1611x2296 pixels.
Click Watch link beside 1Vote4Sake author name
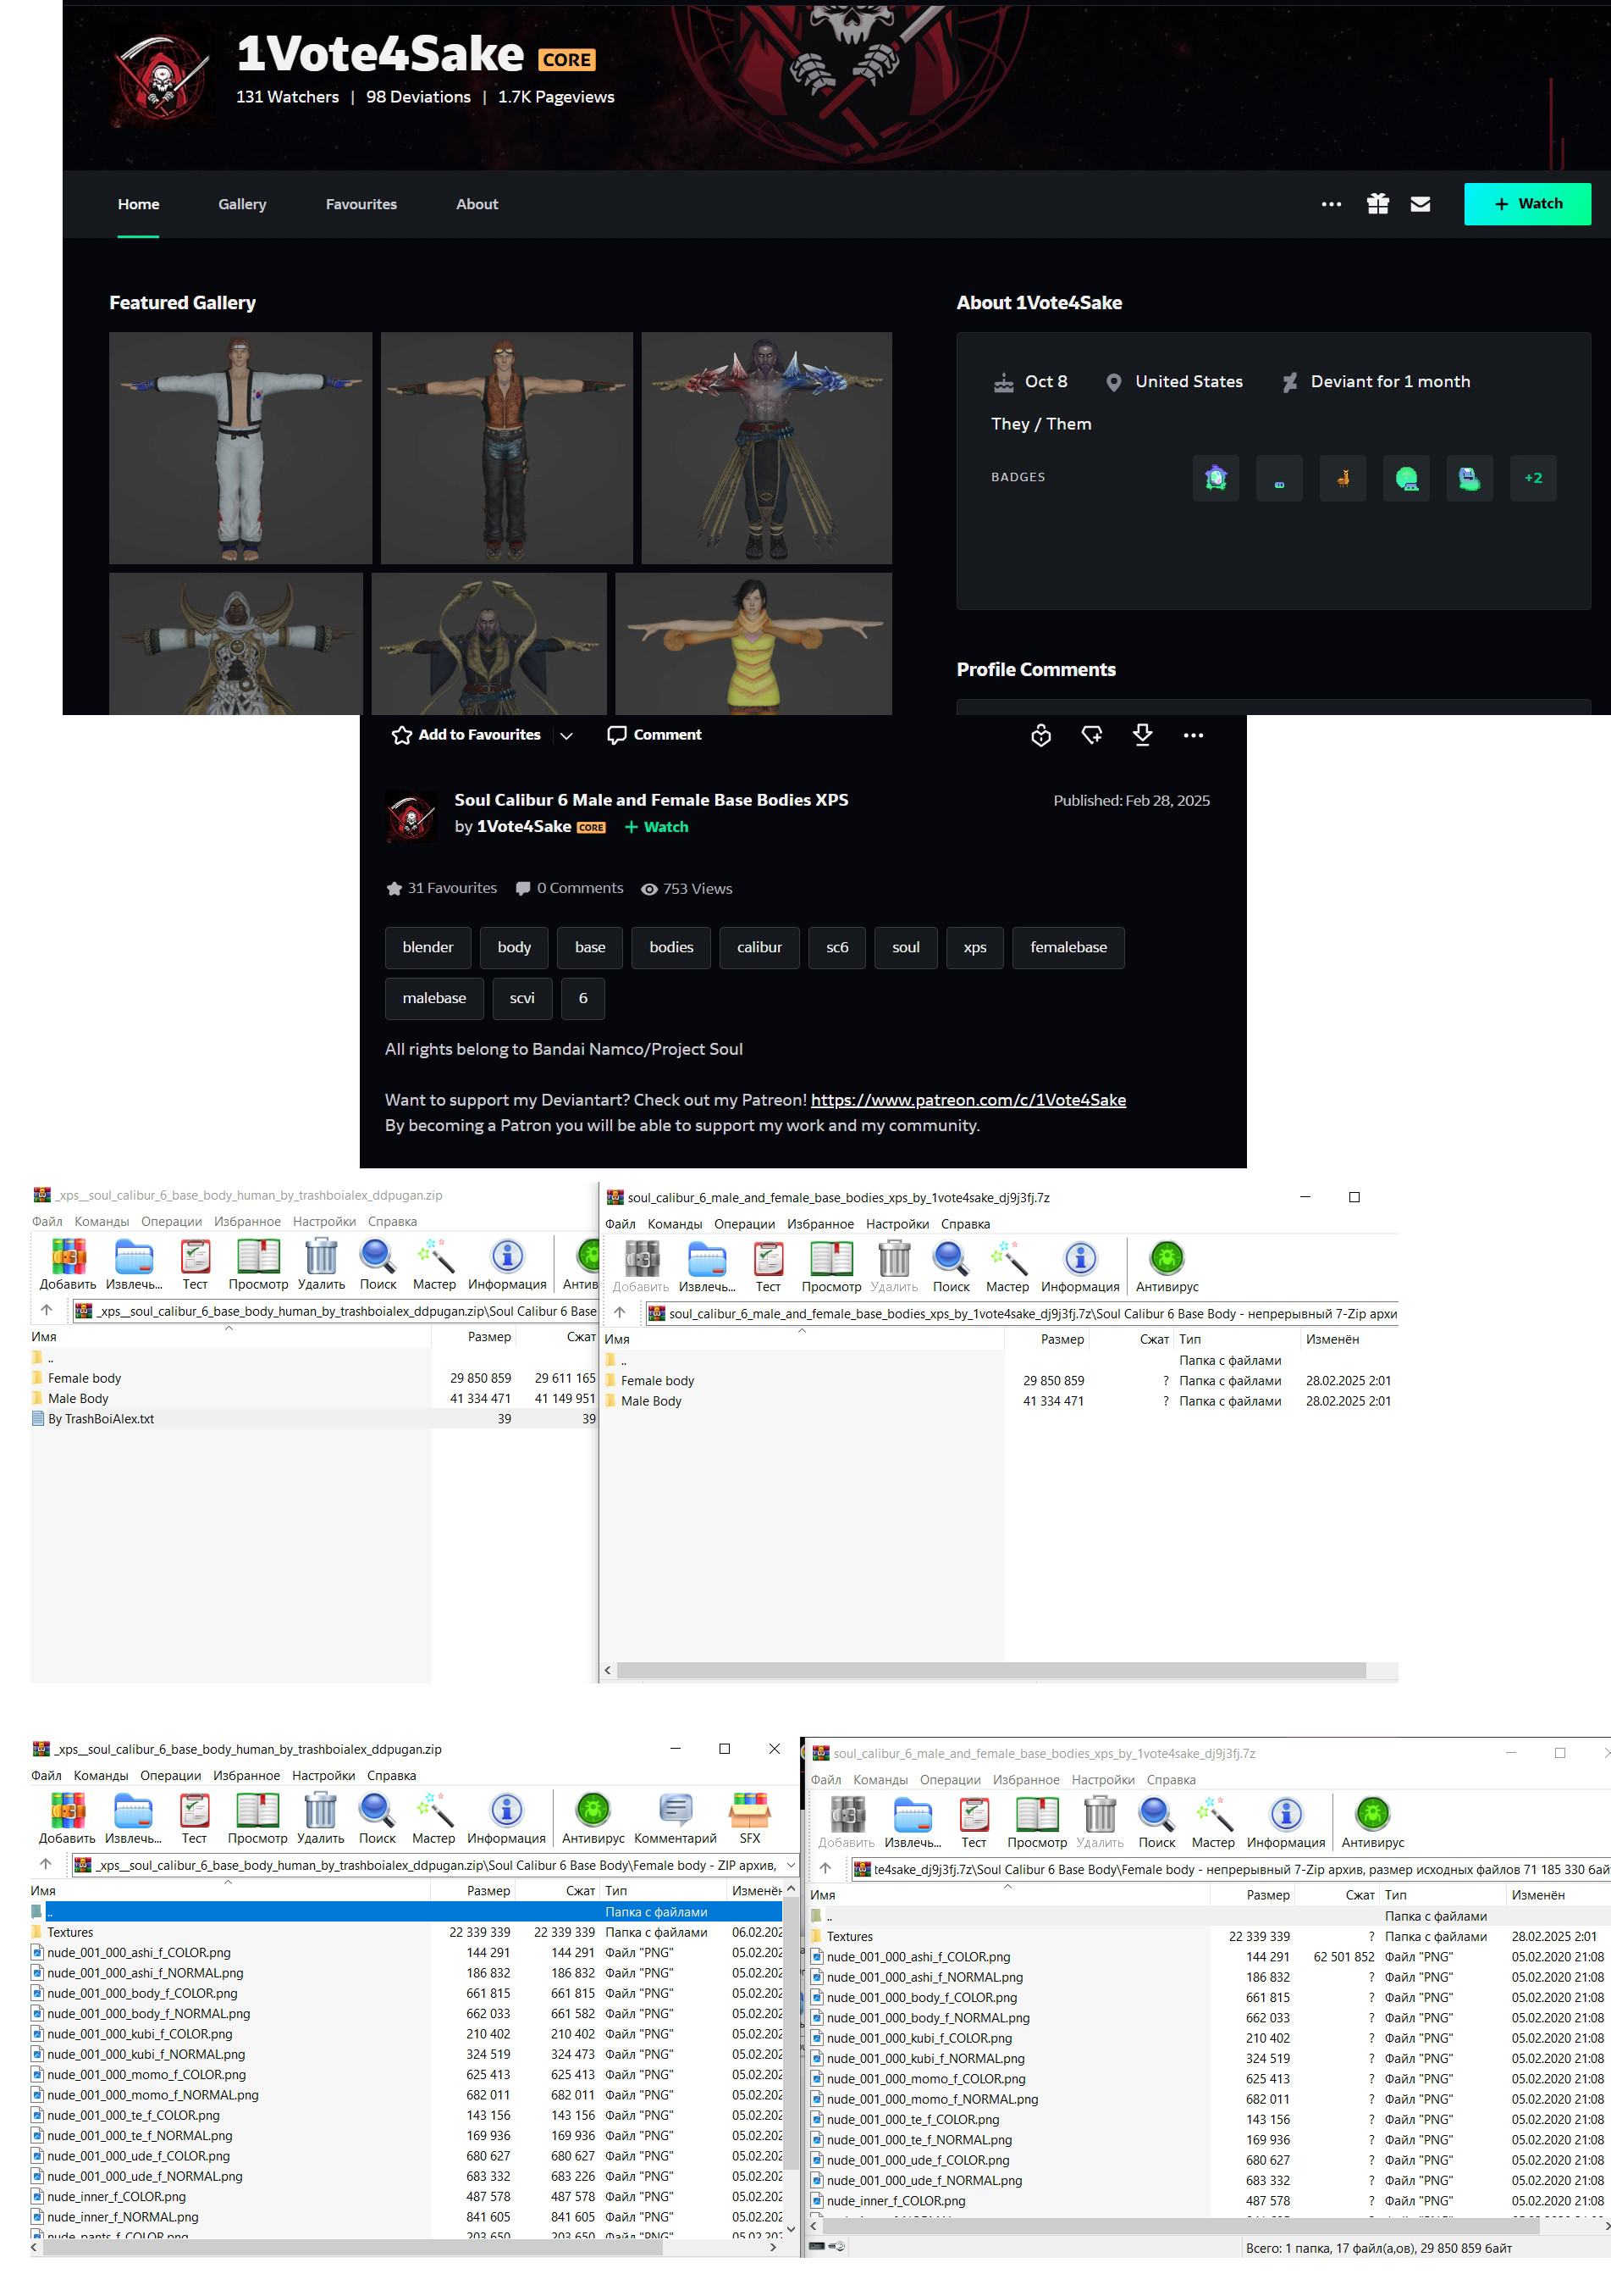pyautogui.click(x=657, y=827)
